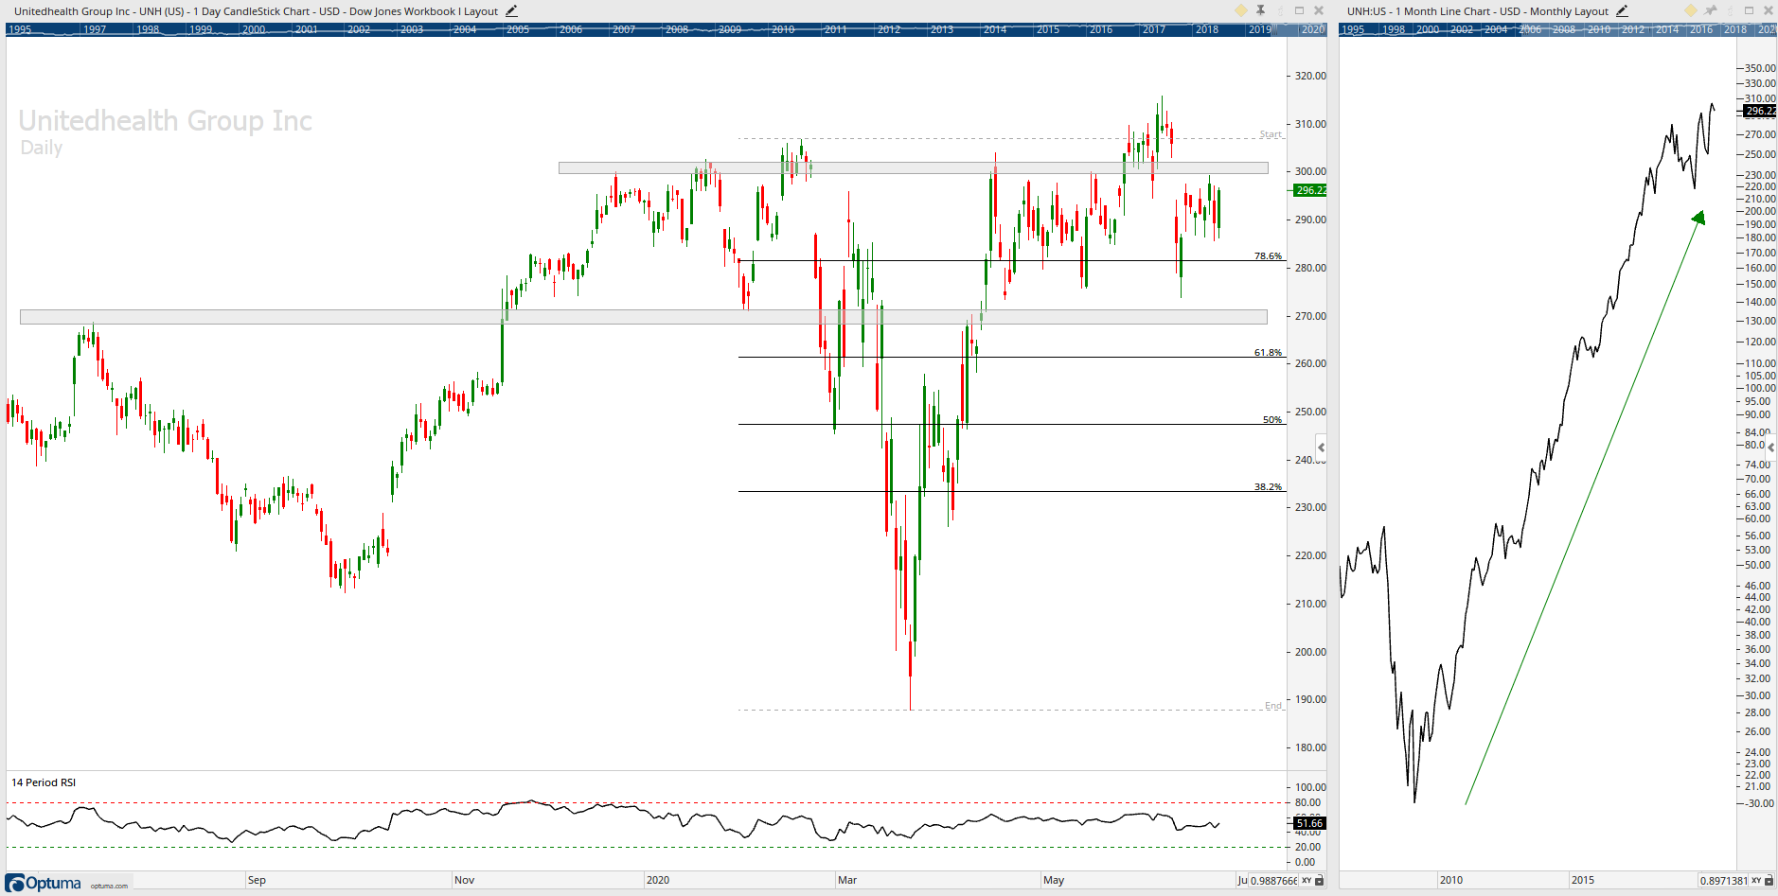
Task: Click the XY scale button on monthly chart
Action: tap(1756, 881)
